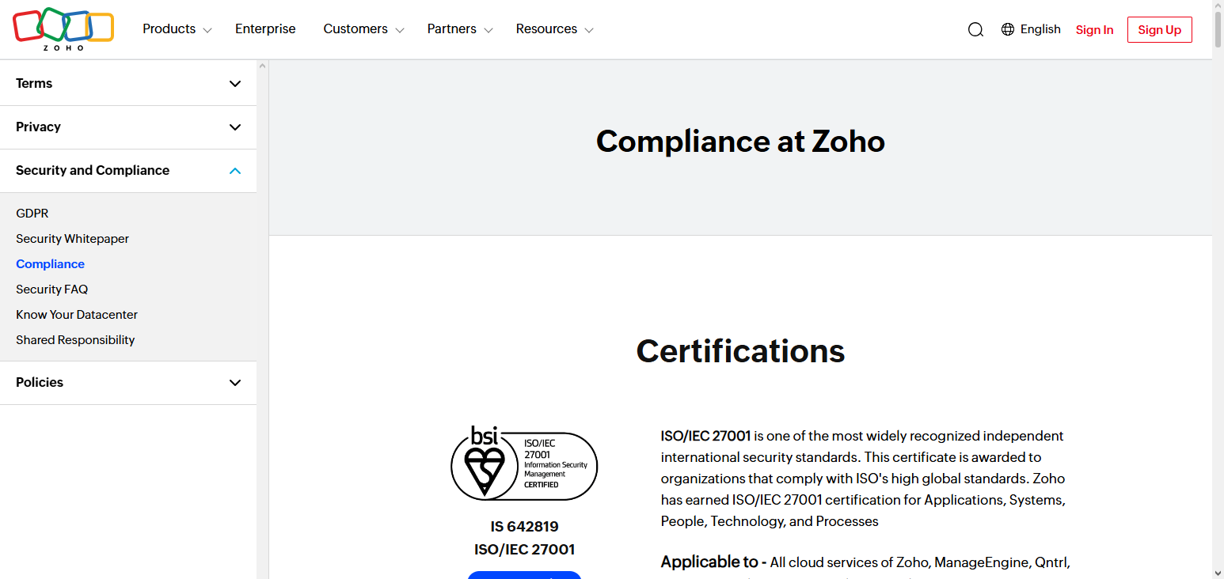1224x579 pixels.
Task: Expand the Resources menu
Action: pyautogui.click(x=547, y=28)
